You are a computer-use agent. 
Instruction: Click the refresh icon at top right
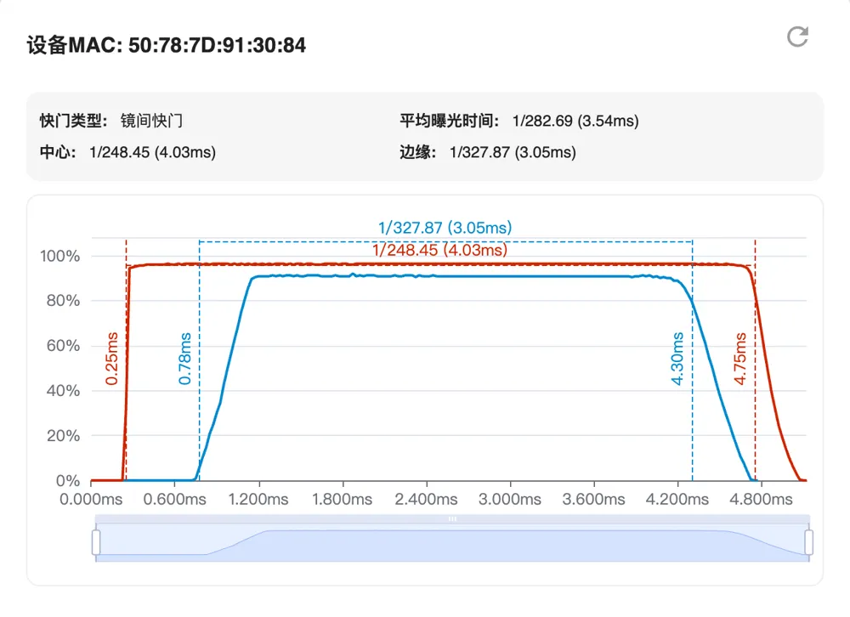pos(797,37)
